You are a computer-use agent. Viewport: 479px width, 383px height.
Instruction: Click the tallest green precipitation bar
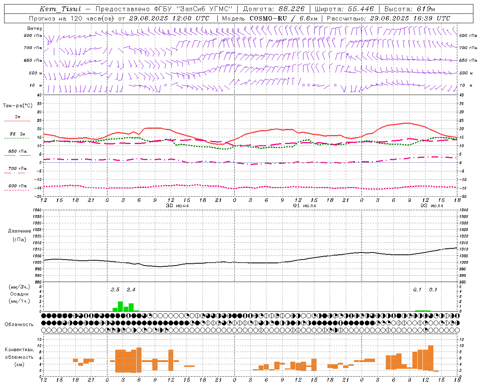click(120, 306)
